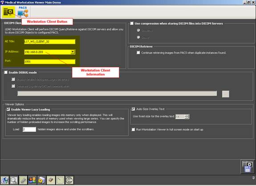The width and height of the screenshot is (256, 186).
Task: Click the pin icon in the bottom-right corner
Action: [x=253, y=178]
